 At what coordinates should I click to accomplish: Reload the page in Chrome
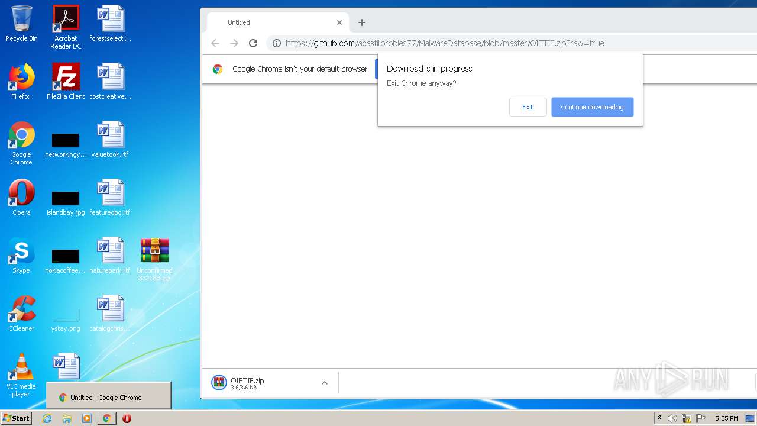pyautogui.click(x=253, y=43)
